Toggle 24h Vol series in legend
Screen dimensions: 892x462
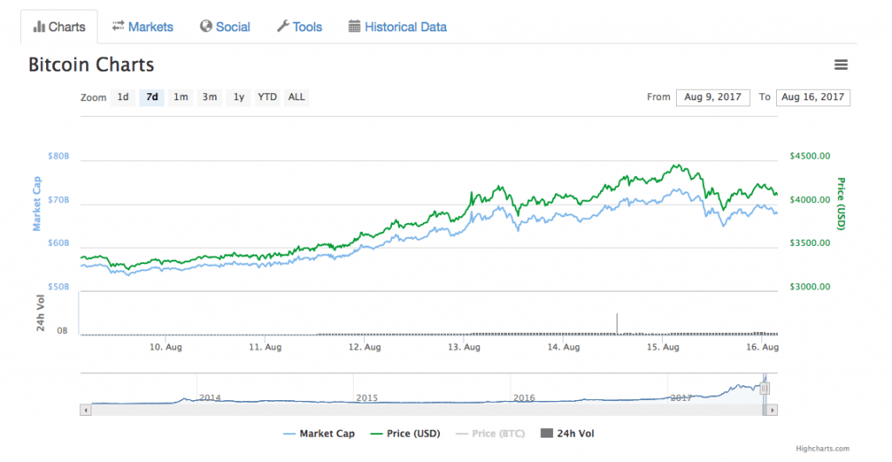point(567,433)
